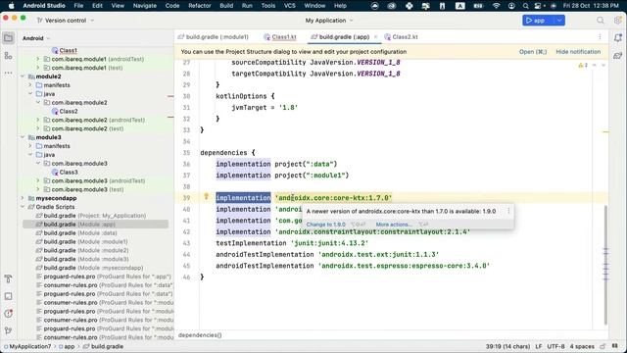Screen dimensions: 627x353
Task: Open IDE settings gear icon
Action: pyautogui.click(x=618, y=21)
